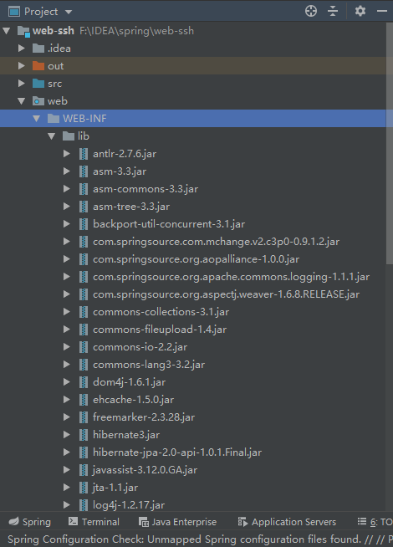This screenshot has width=393, height=547.
Task: Expand the javassist-3.12.0.GA.jar node
Action: 67,469
